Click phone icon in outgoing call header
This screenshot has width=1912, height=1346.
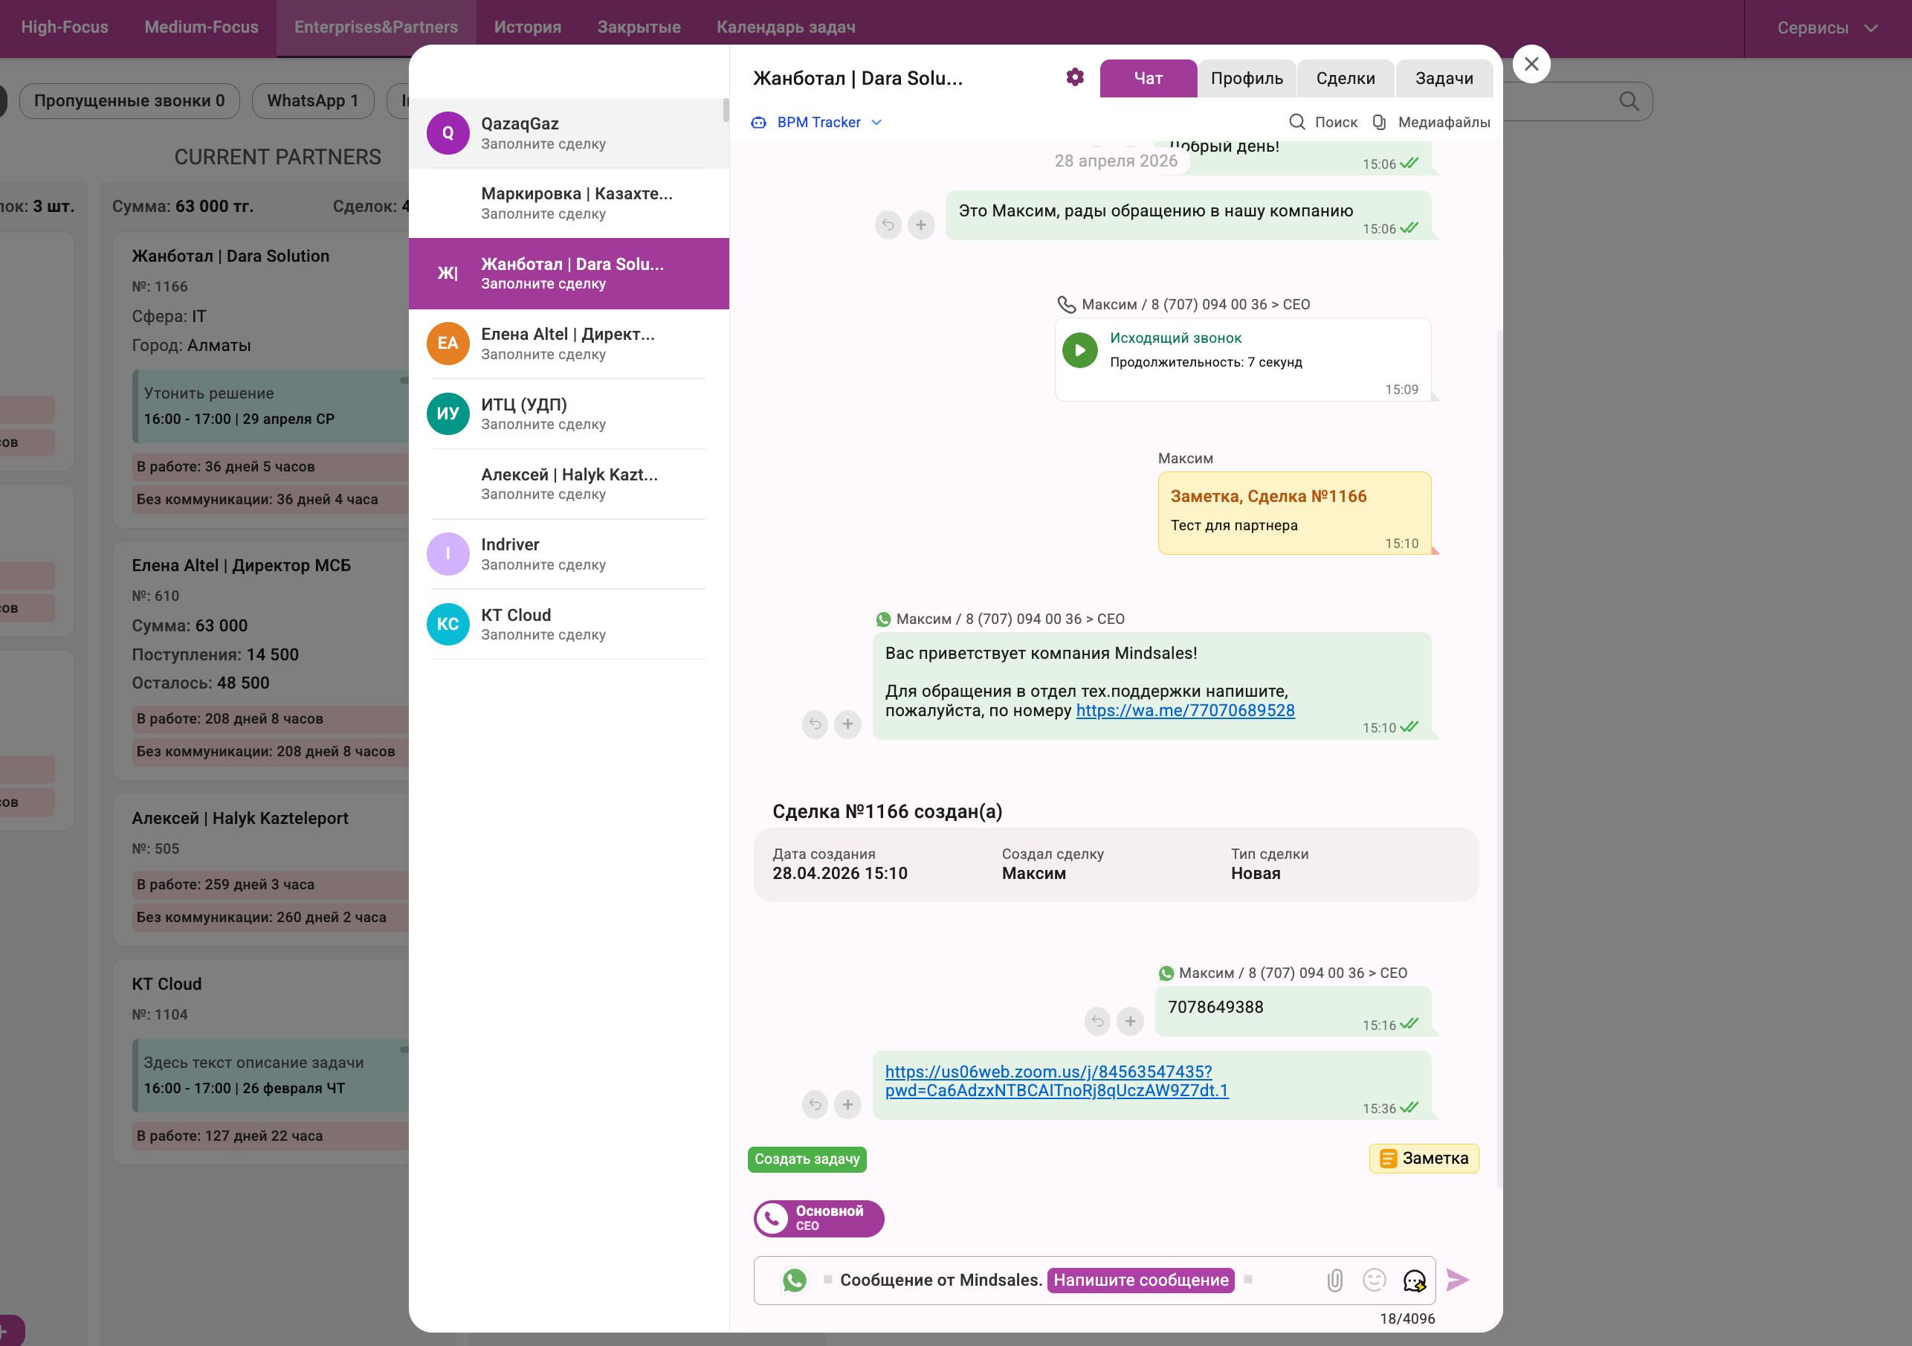(x=1066, y=304)
